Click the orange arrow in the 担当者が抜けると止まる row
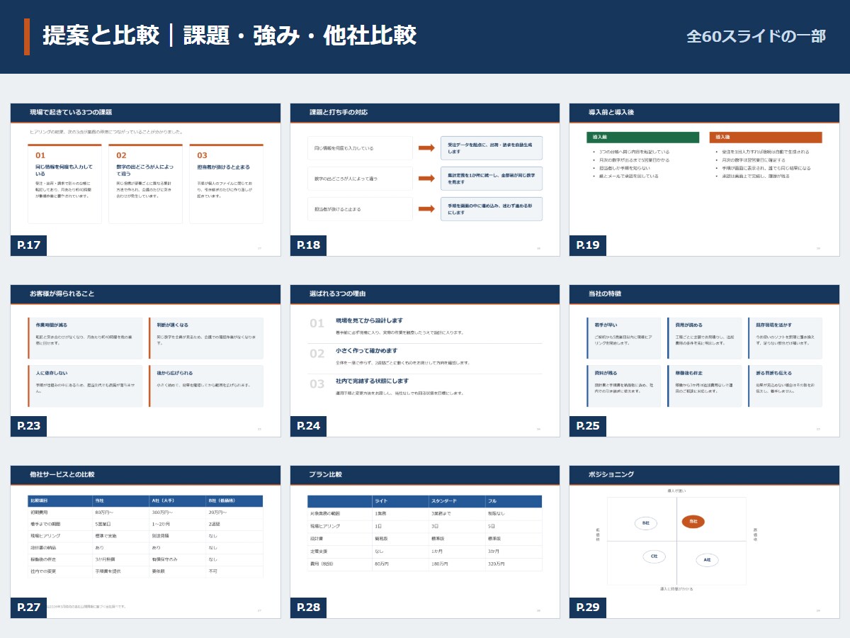 pyautogui.click(x=426, y=209)
